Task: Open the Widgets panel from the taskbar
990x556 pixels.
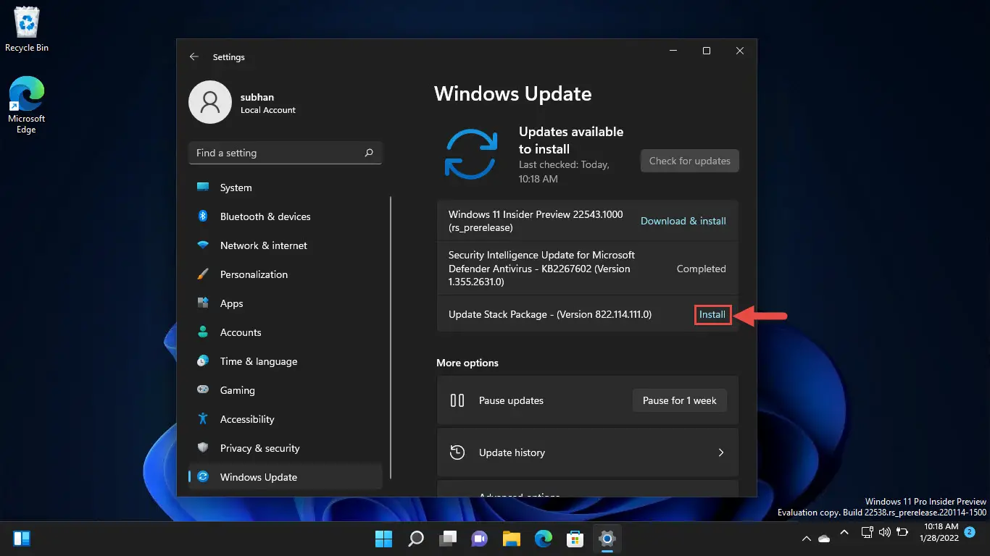Action: coord(22,539)
